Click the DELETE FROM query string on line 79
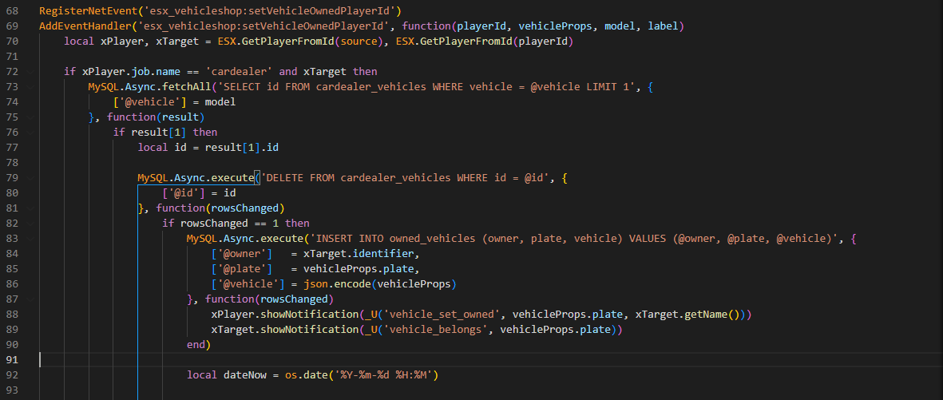 (405, 177)
